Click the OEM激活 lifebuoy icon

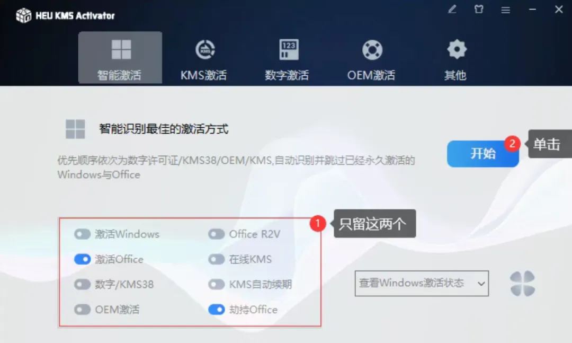[x=372, y=50]
